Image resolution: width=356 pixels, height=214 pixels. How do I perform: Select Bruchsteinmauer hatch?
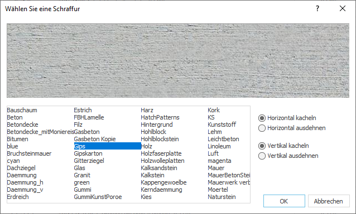29,153
